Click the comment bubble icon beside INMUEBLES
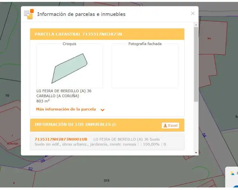 pyautogui.click(x=114, y=125)
